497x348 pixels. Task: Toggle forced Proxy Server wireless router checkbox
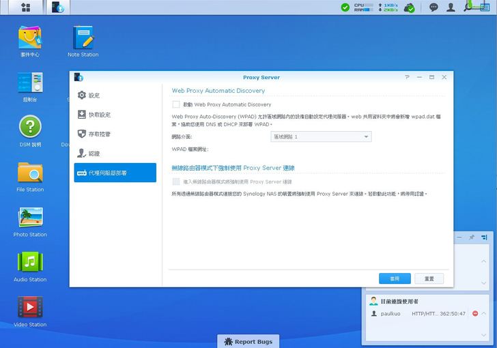point(176,182)
